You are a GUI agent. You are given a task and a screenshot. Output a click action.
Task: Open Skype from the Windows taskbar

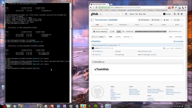(x=83, y=106)
